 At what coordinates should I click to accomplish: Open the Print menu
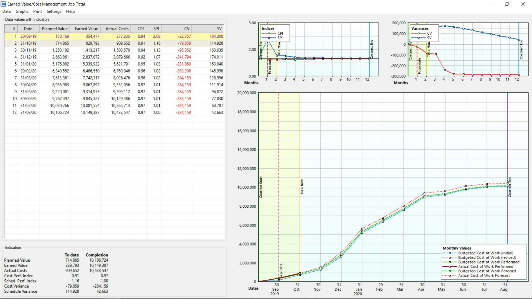[x=37, y=11]
